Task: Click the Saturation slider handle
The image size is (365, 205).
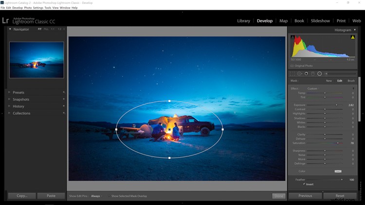Action: point(338,143)
